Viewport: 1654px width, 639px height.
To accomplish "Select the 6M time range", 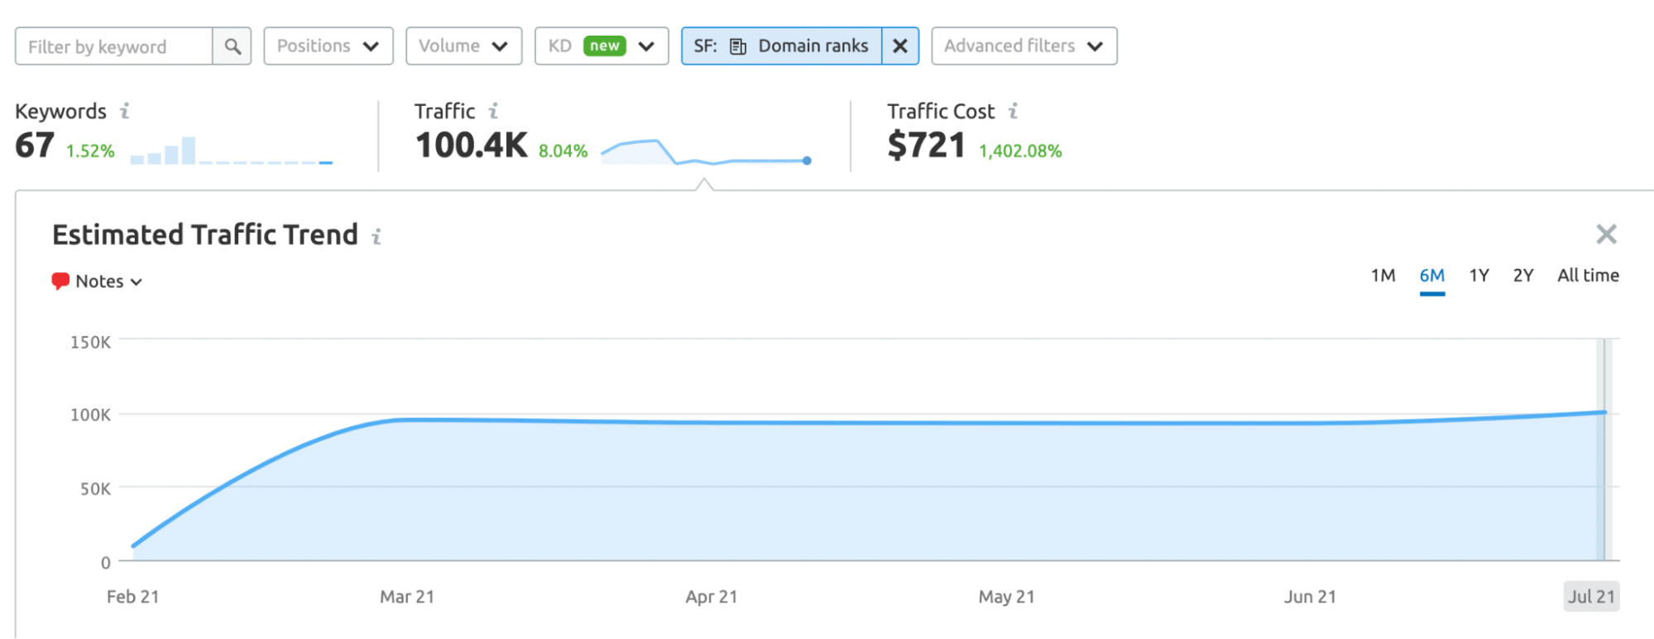I will tap(1431, 276).
